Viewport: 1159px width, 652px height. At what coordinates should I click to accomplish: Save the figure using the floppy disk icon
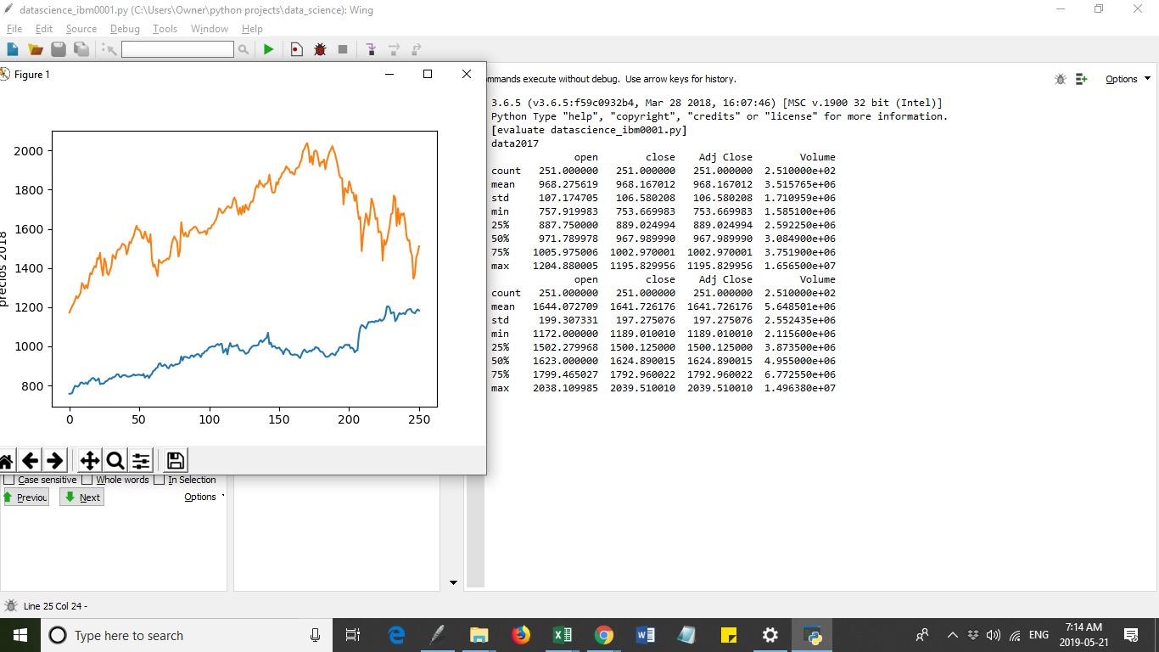[175, 460]
